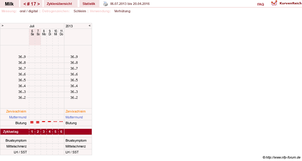
Task: Click left-axis temperature label 36.2
Action: click(22, 98)
